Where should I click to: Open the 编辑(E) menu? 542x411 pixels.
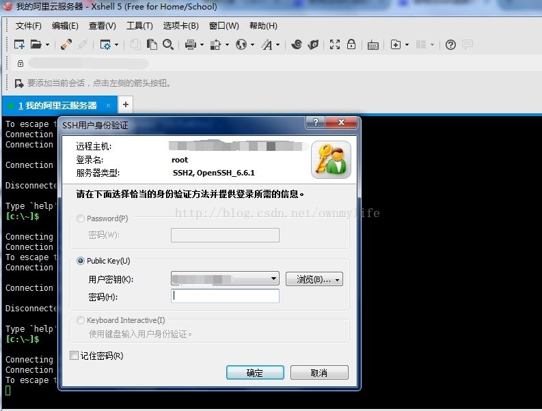click(65, 26)
